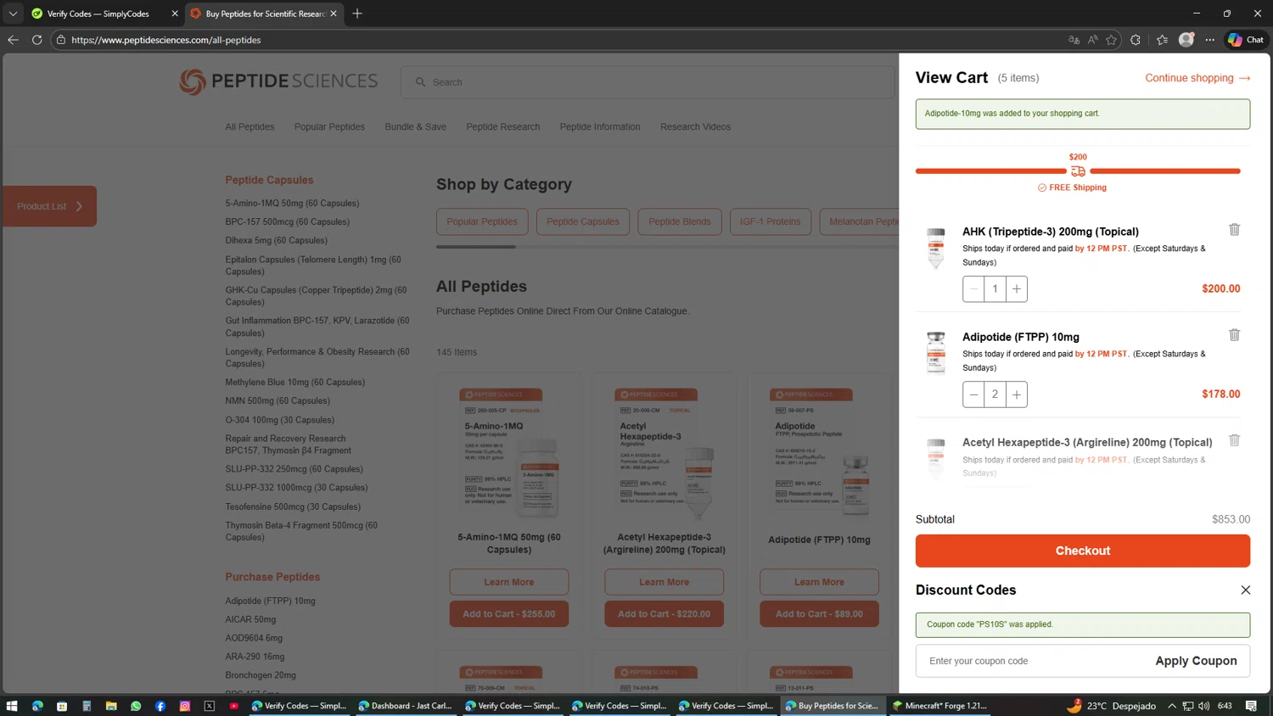Image resolution: width=1273 pixels, height=716 pixels.
Task: Open Peptide Research menu
Action: pos(502,126)
